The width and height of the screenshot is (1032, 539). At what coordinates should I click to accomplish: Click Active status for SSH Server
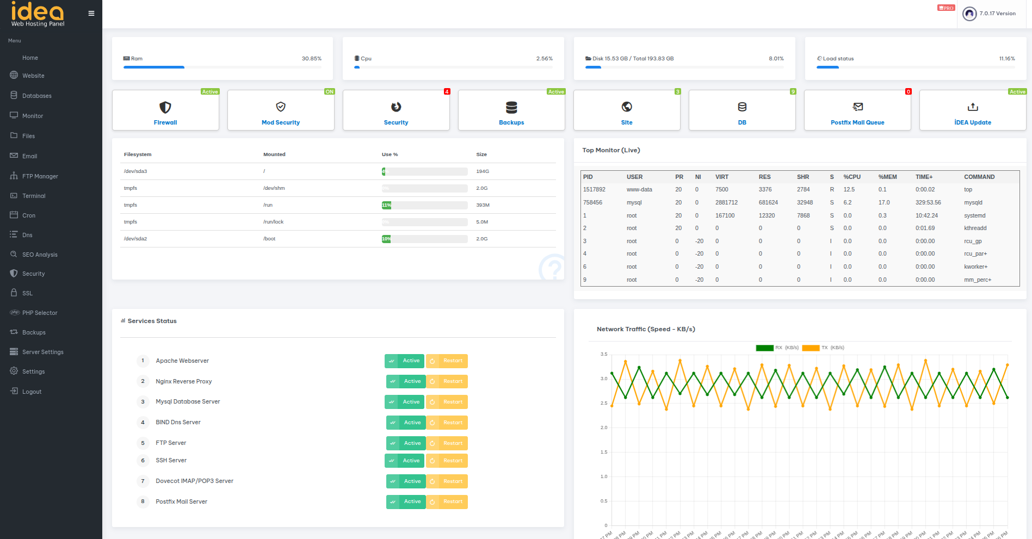(x=404, y=461)
